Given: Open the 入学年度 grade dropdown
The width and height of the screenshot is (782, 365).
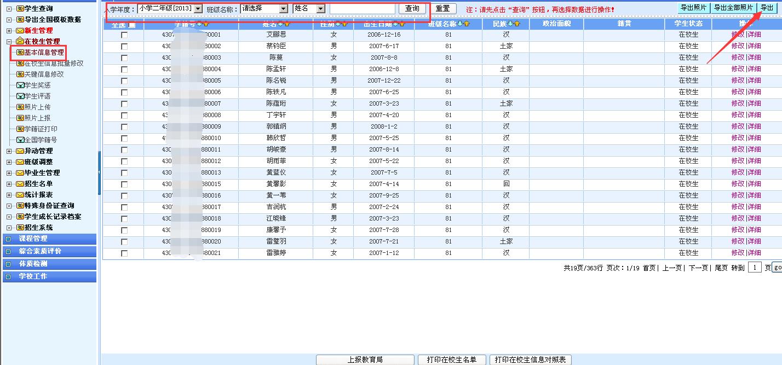Looking at the screenshot, I should pyautogui.click(x=198, y=9).
